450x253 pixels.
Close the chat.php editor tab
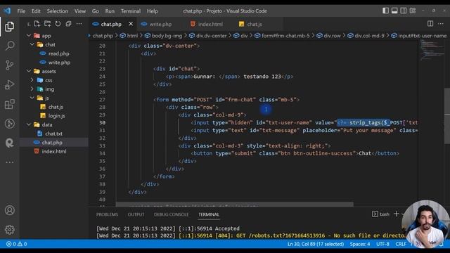tap(131, 24)
